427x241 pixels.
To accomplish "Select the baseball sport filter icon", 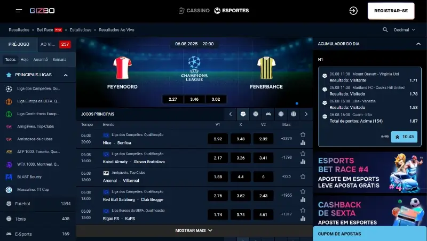I will 293,114.
